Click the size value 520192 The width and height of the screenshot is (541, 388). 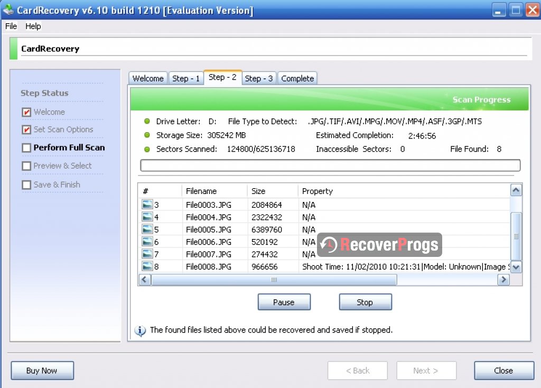coord(265,242)
